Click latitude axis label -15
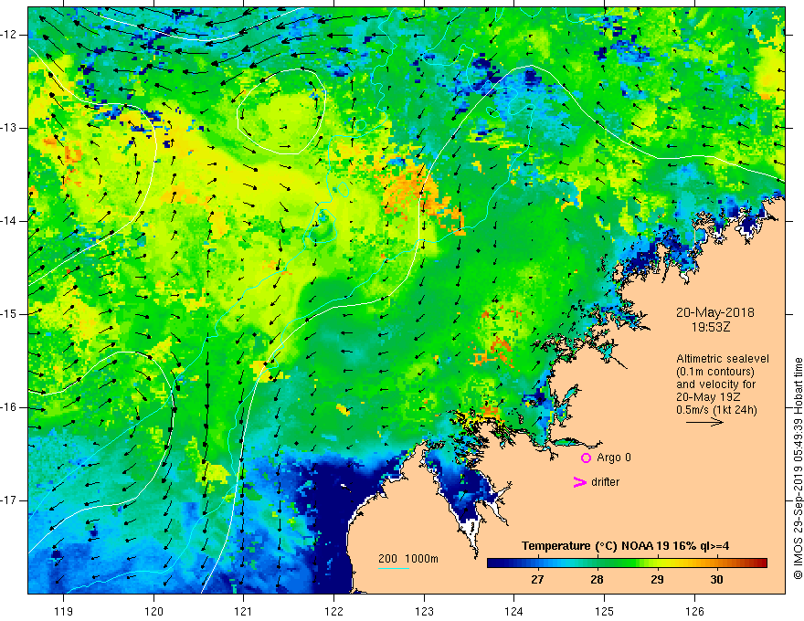Image resolution: width=804 pixels, height=621 pixels. (x=10, y=314)
